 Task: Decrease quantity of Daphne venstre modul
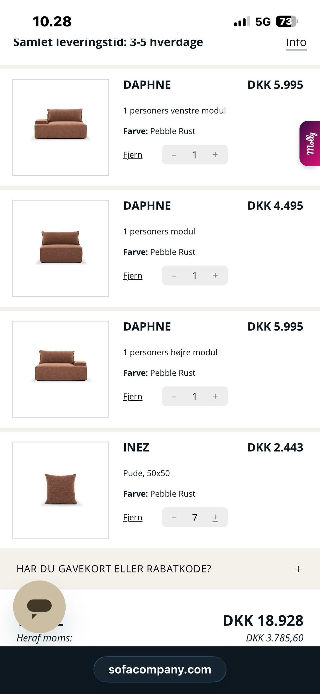(174, 155)
